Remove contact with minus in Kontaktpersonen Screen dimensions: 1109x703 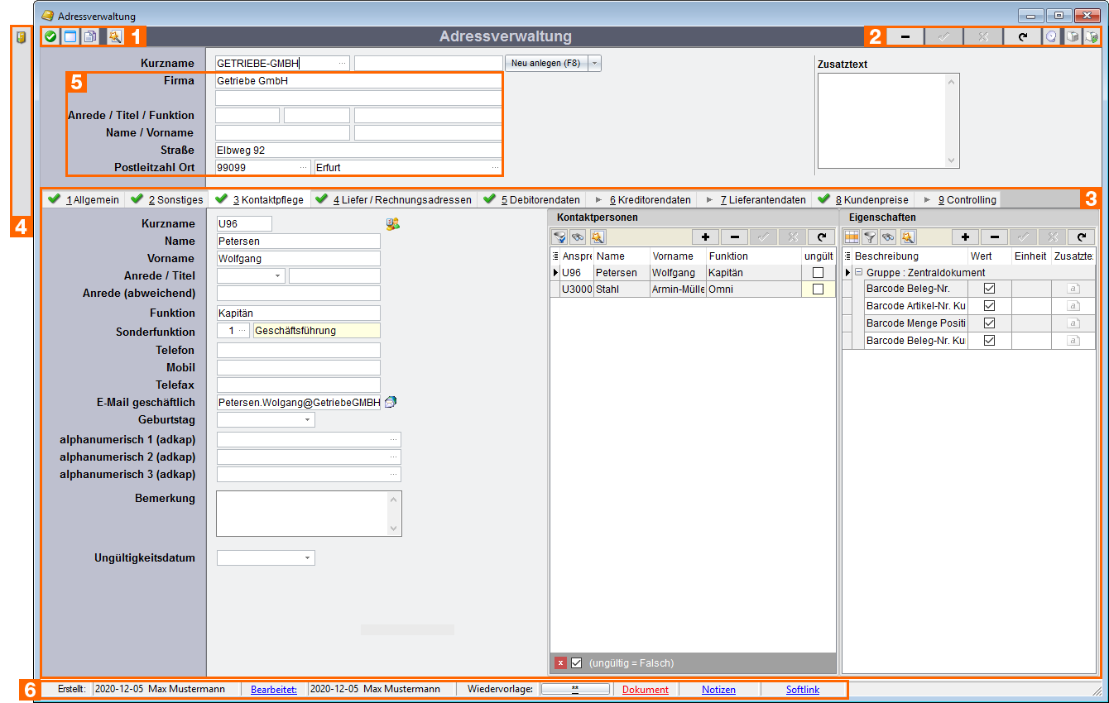point(734,237)
